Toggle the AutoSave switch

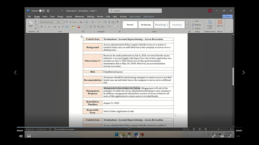click(x=42, y=11)
